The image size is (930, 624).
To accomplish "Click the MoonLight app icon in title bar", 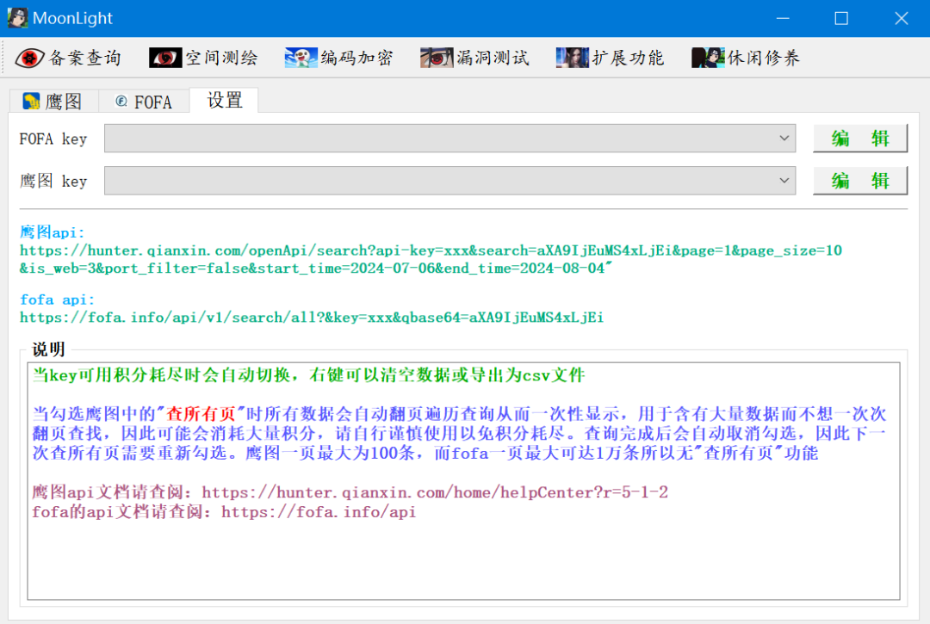I will [x=17, y=18].
